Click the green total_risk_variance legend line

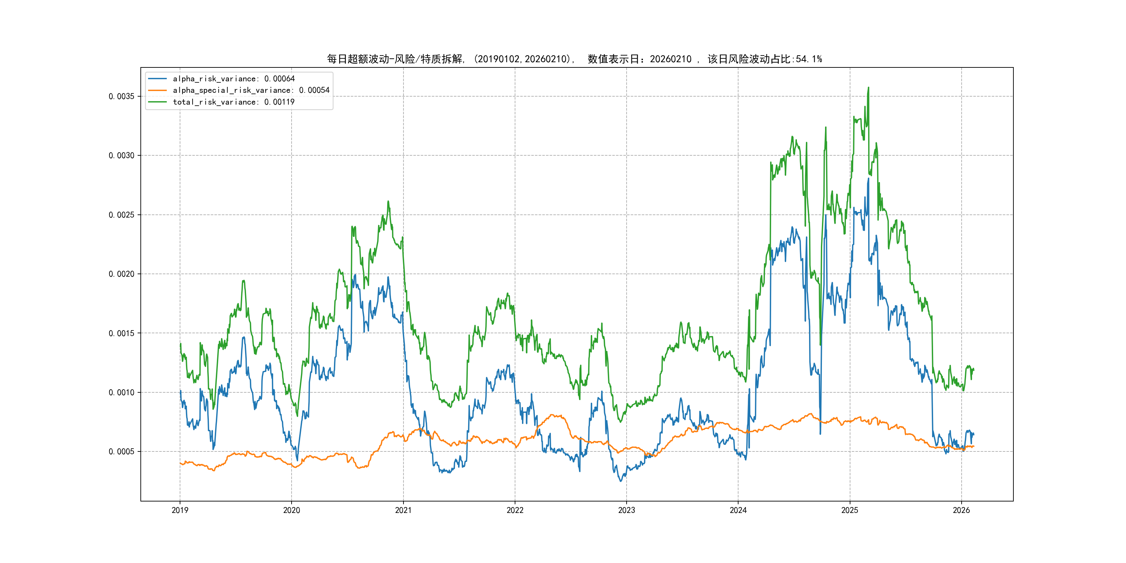[x=157, y=102]
